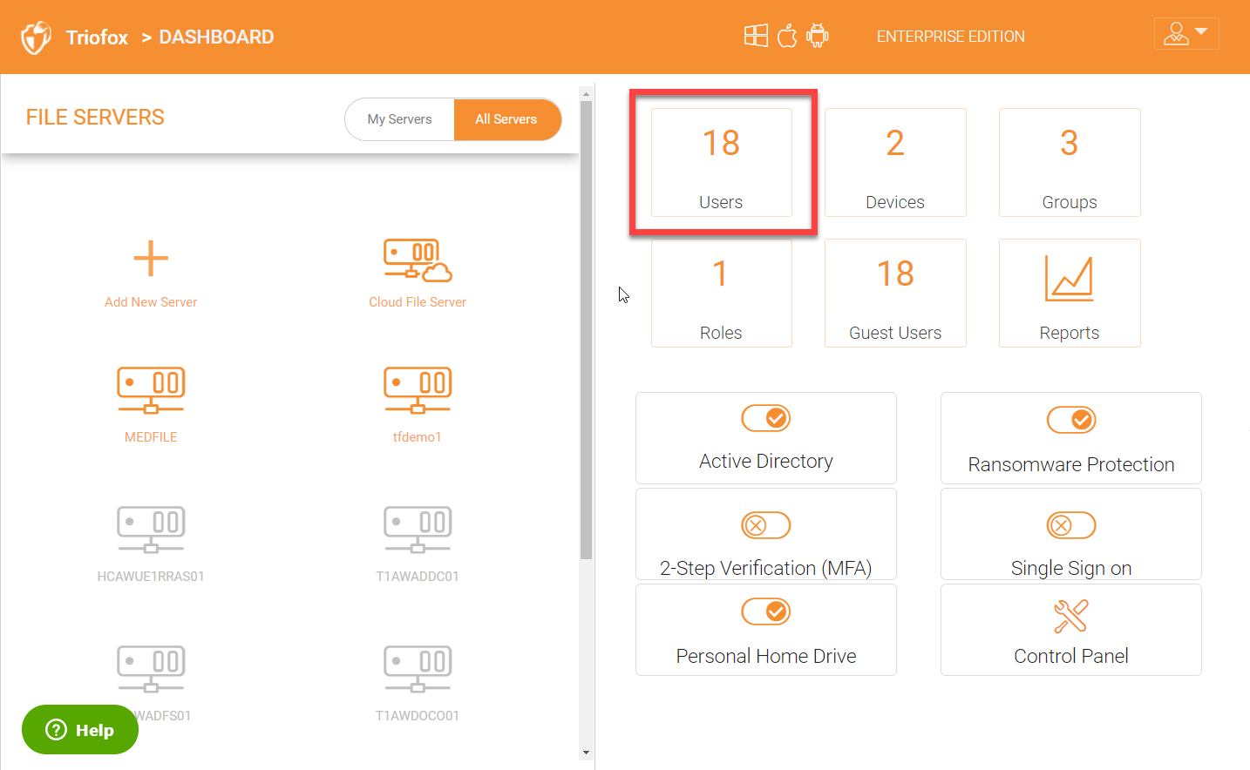The image size is (1250, 770).
Task: Click the green Help button
Action: click(x=80, y=730)
